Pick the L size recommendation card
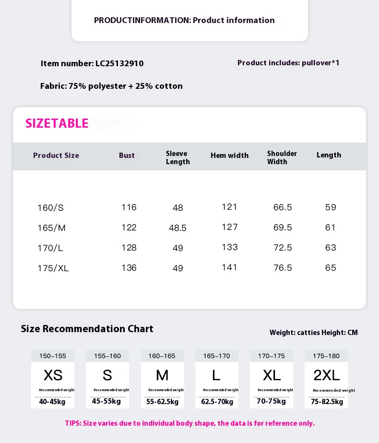The height and width of the screenshot is (443, 379). click(x=216, y=379)
